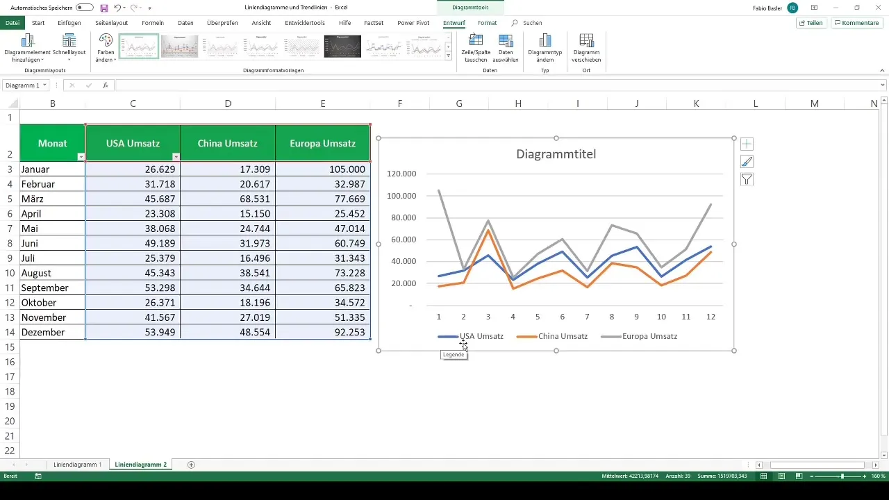
Task: Click the Undo arrow icon
Action: point(117,8)
